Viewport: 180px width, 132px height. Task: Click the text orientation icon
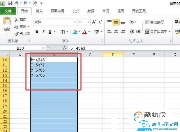(x=132, y=22)
